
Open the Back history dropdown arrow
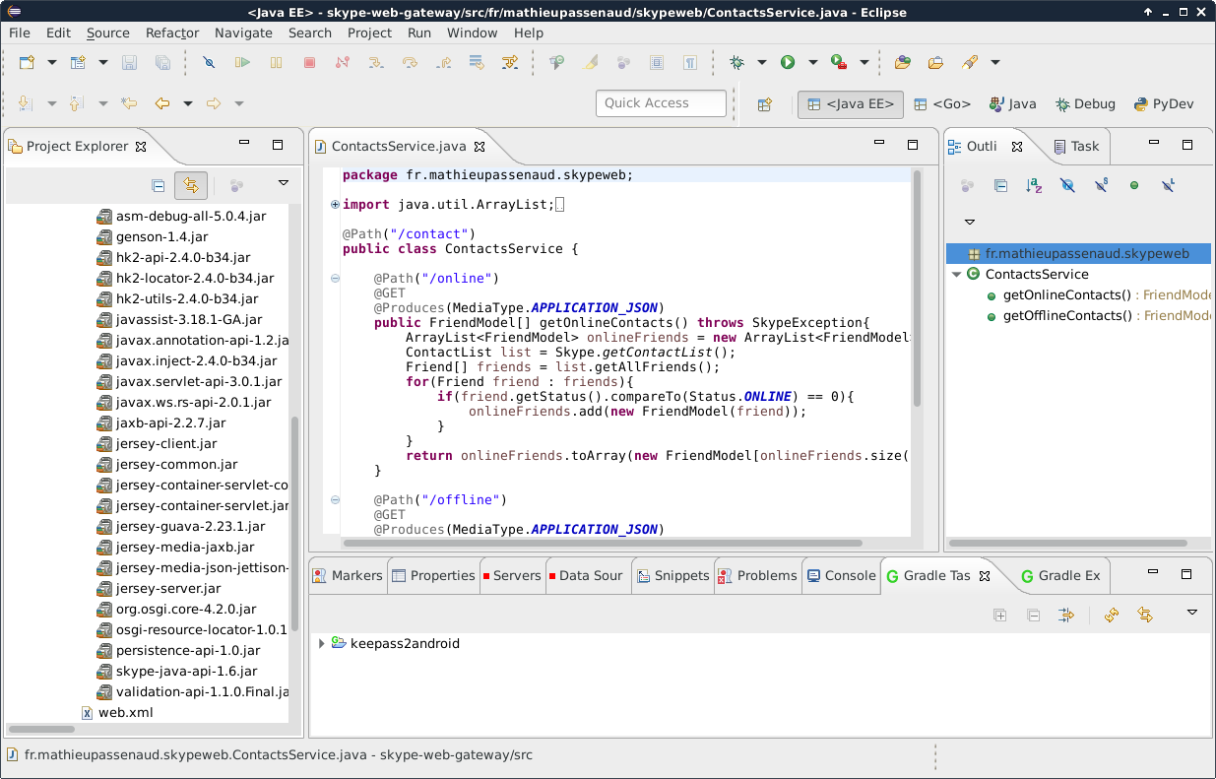[x=187, y=103]
